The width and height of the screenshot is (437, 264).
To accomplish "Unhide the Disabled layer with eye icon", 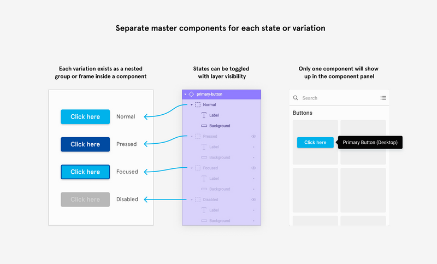I will click(253, 200).
